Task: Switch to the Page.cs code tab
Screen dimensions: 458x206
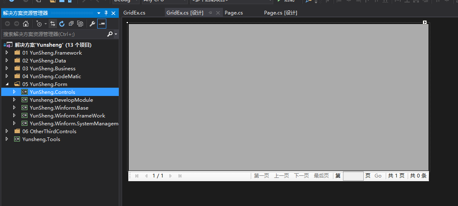Action: tap(234, 13)
